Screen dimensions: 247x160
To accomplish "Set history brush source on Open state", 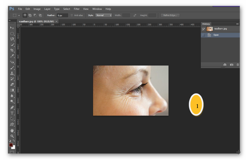I will 204,35.
